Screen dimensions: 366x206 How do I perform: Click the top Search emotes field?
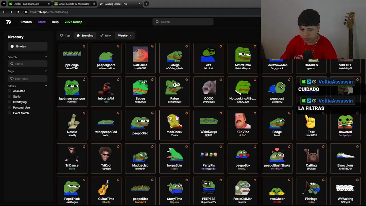pos(183,22)
